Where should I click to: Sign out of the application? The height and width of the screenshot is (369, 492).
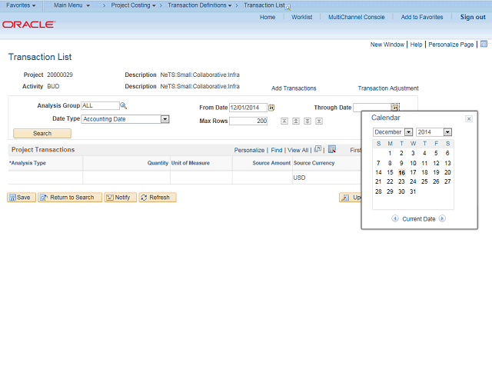(x=473, y=17)
